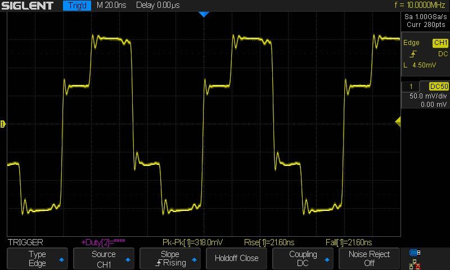Click the yellow CH1 badge in trigger panel

click(x=439, y=43)
